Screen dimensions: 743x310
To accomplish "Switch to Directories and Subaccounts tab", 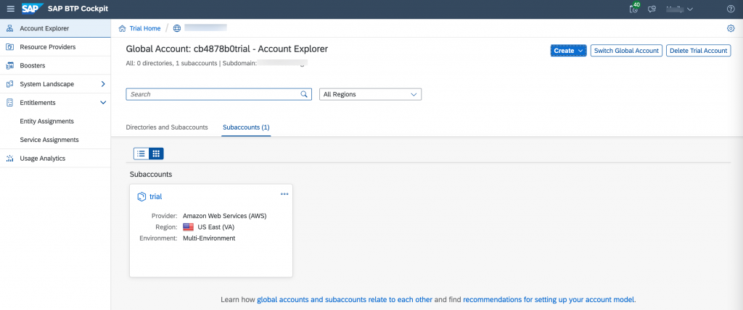I will (167, 127).
